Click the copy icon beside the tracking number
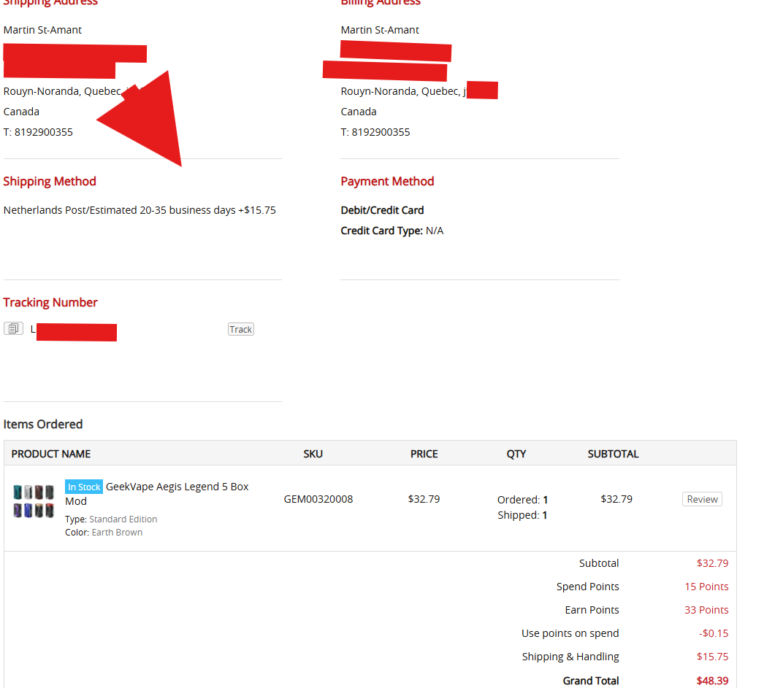 (13, 328)
